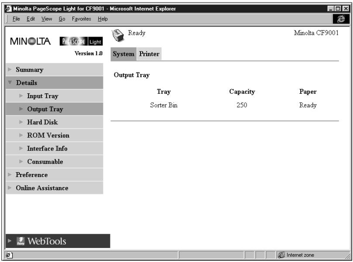The image size is (353, 262).
Task: Expand the Online Assistance arrow
Action: (10, 187)
